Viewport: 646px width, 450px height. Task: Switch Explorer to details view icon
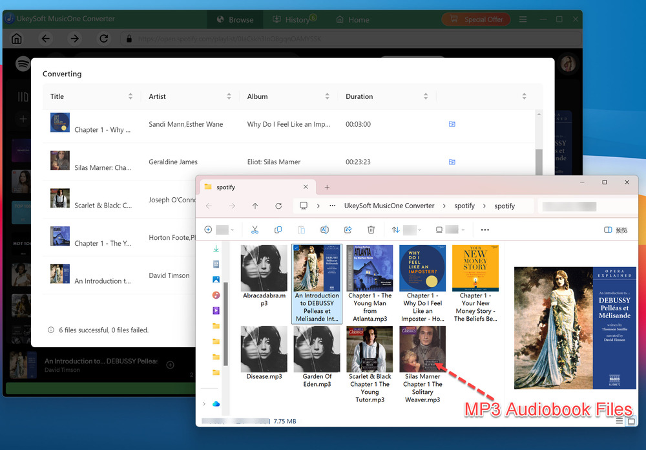coord(620,421)
